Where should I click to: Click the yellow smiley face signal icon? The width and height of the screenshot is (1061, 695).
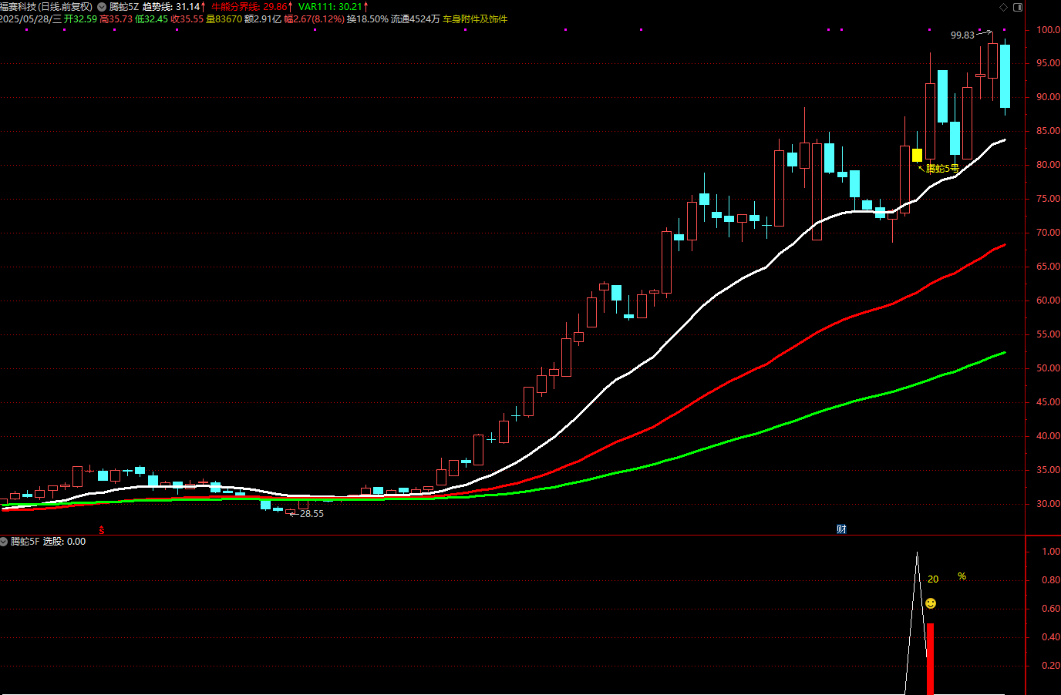pos(931,603)
